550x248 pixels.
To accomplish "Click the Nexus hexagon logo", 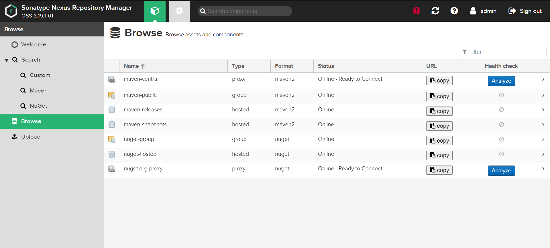I will [11, 11].
